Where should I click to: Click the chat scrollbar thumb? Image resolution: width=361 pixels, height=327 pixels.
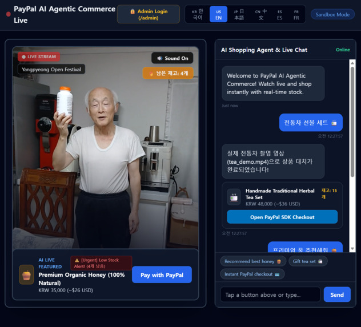352,122
